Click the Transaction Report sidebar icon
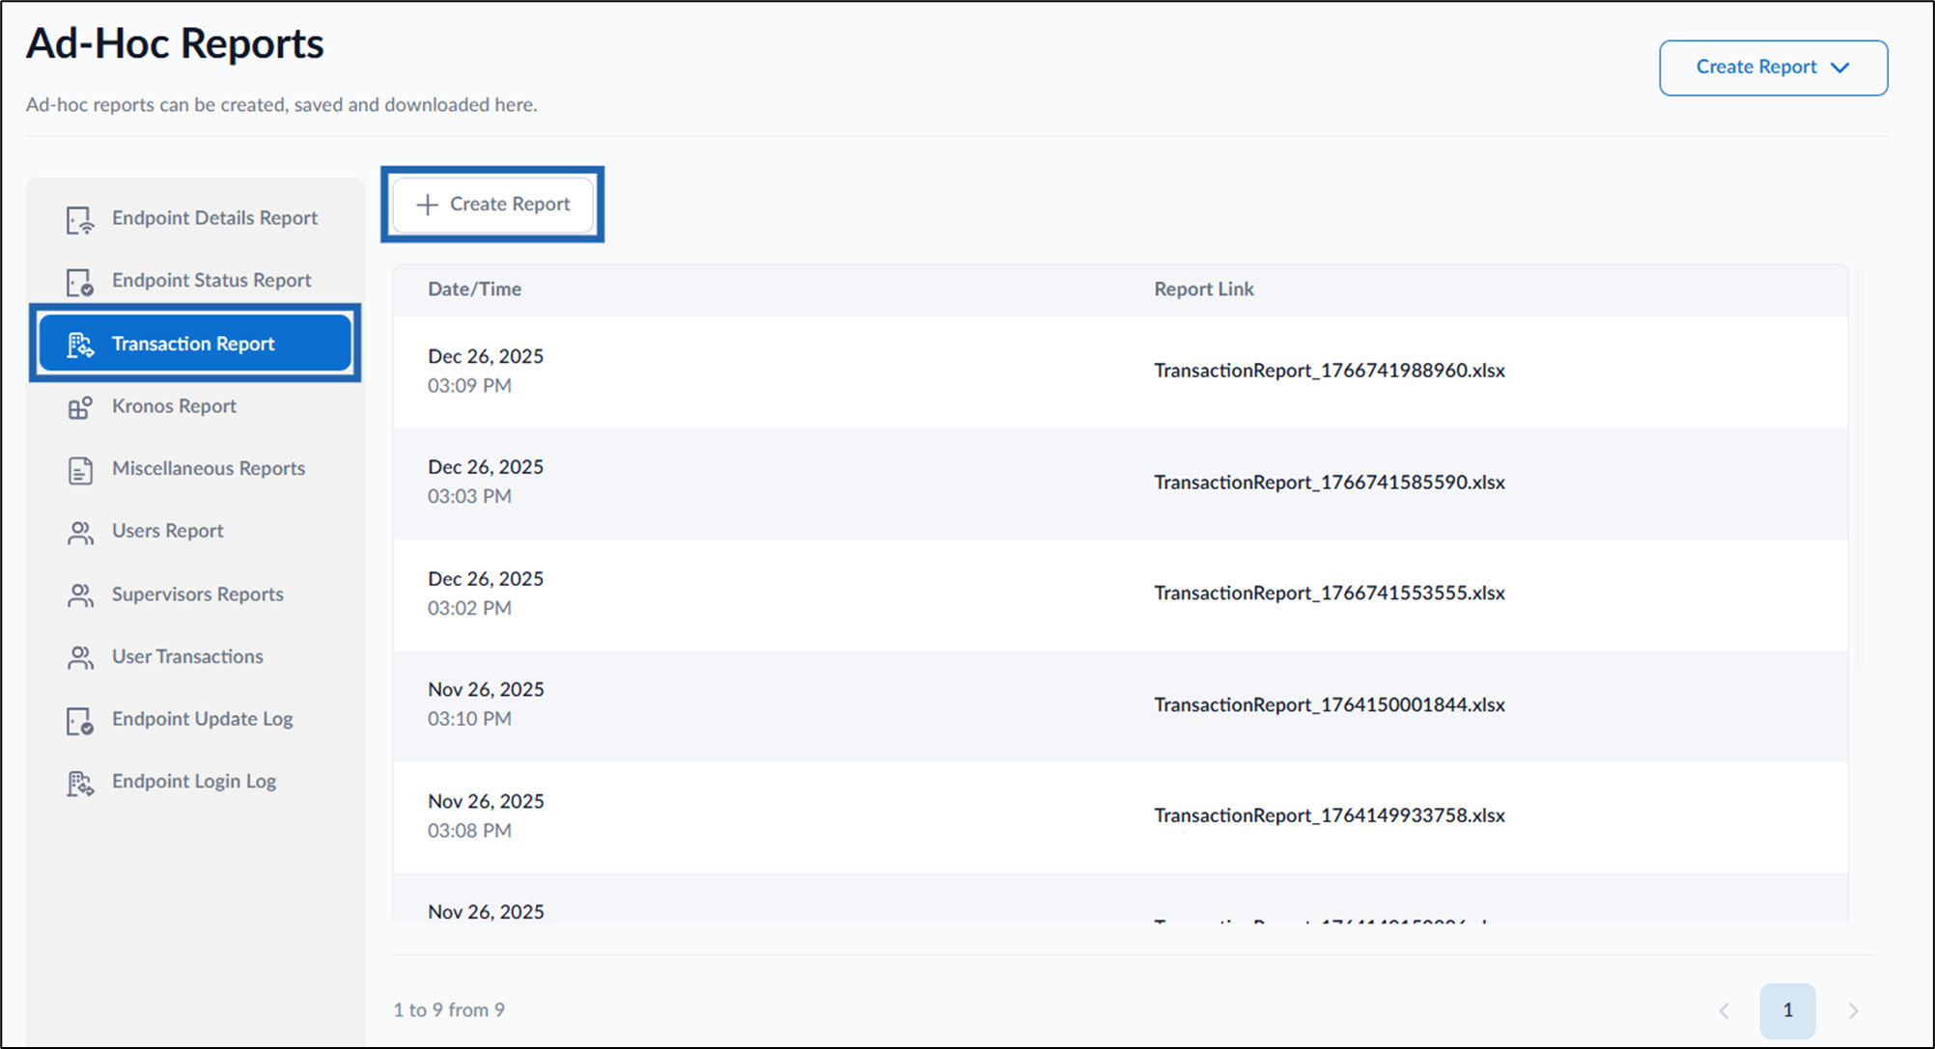The image size is (1935, 1049). tap(80, 345)
